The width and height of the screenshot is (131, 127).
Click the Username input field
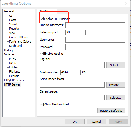click(95, 40)
